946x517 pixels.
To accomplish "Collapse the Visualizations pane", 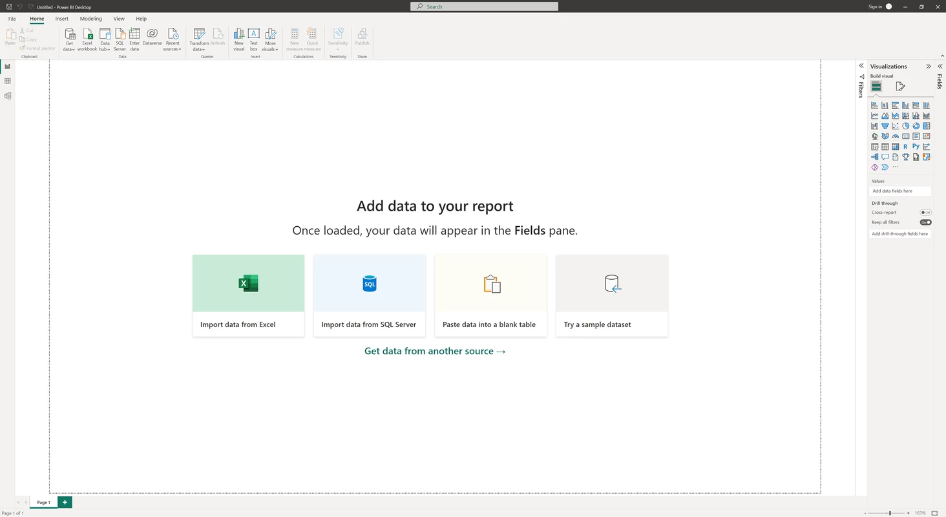I will (929, 66).
